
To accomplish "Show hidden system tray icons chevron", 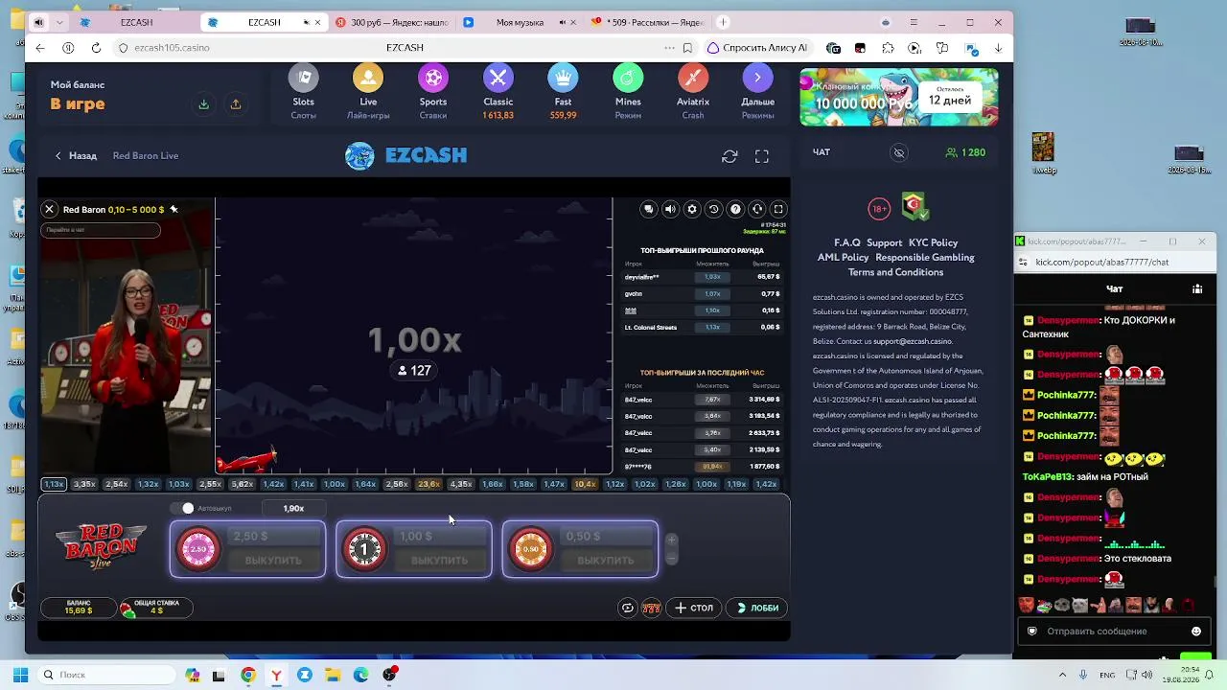I will coord(1062,675).
